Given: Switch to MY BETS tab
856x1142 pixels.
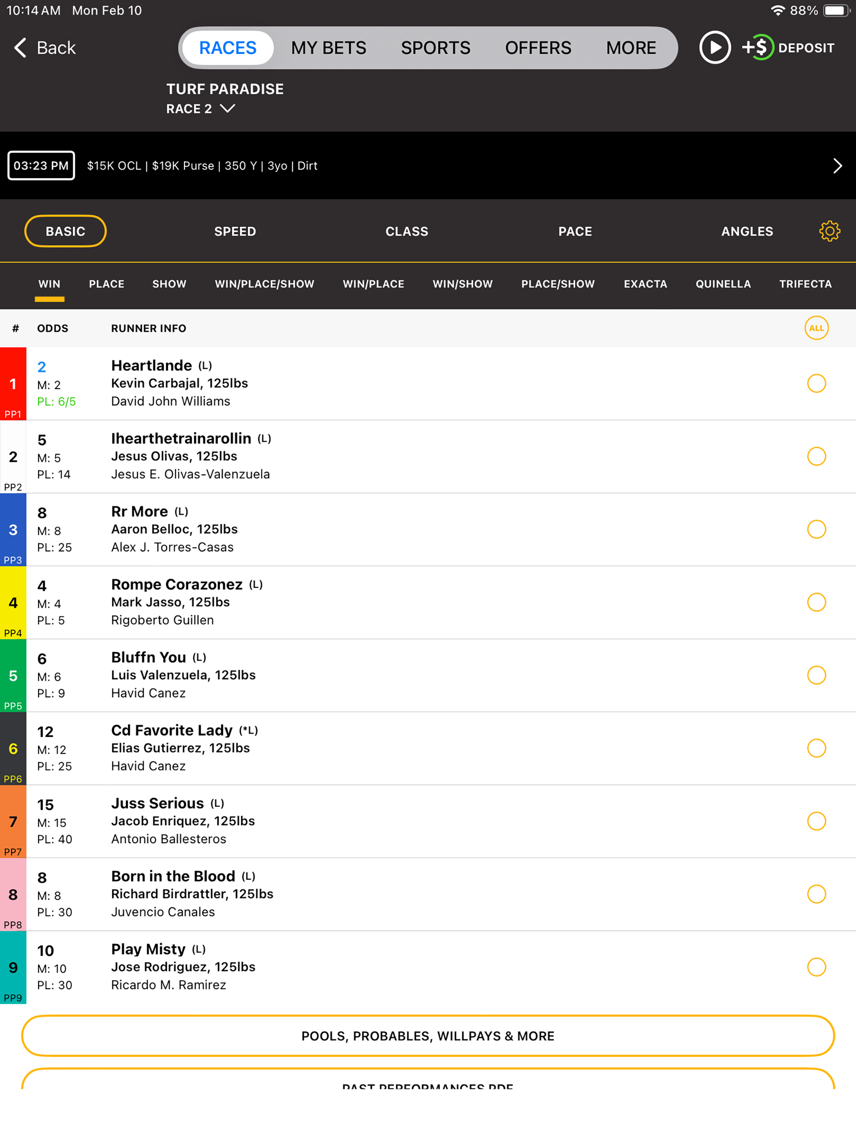Looking at the screenshot, I should [329, 48].
